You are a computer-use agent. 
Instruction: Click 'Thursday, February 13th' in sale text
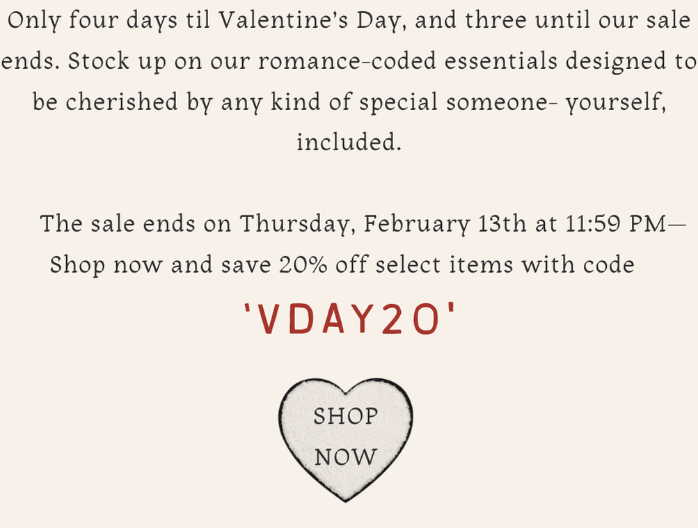coord(383,223)
